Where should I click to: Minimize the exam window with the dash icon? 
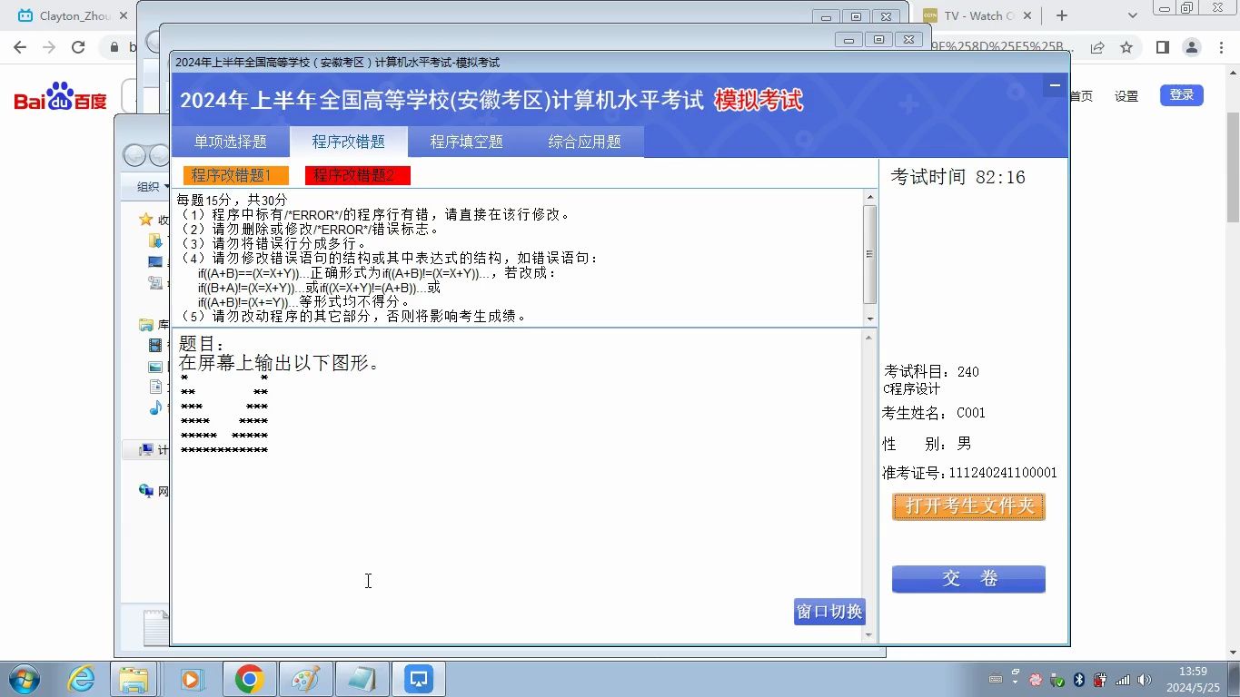pos(1054,86)
